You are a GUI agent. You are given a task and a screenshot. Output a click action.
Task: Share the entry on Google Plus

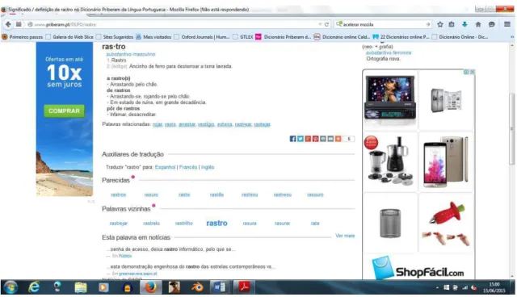(308, 139)
